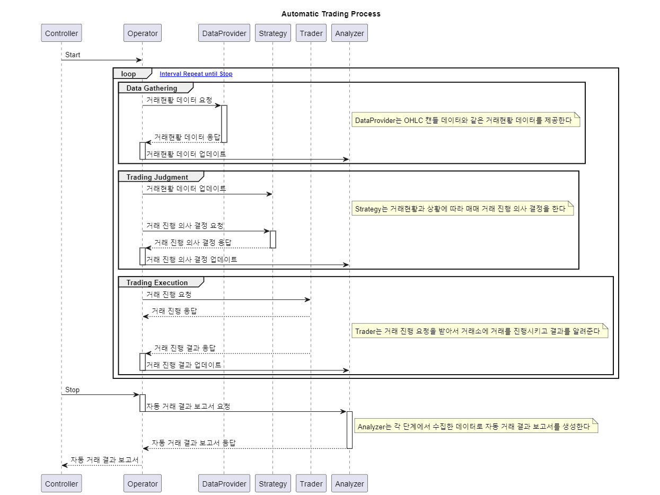Click the loop fragment label
This screenshot has width=660, height=495.
(x=129, y=73)
